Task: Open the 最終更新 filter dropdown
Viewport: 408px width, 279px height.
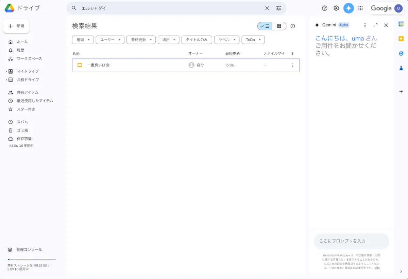Action: tap(141, 40)
